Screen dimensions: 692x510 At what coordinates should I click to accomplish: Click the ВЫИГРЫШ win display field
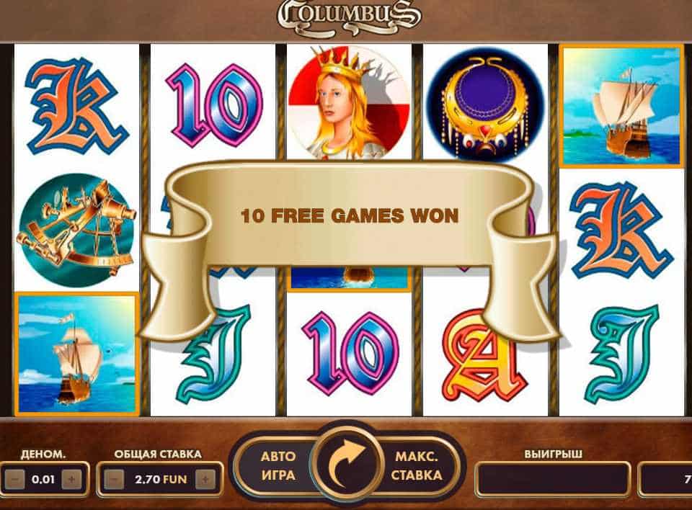(x=553, y=480)
